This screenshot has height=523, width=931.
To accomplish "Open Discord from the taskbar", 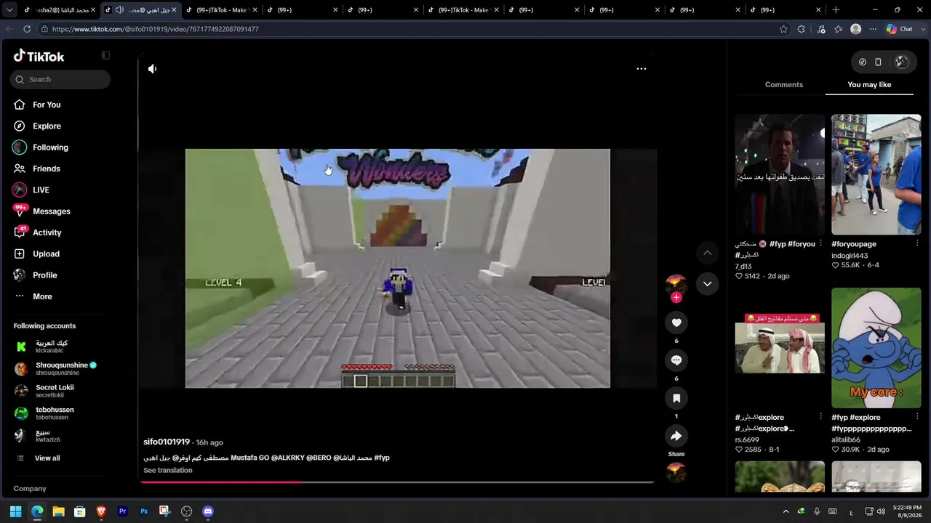I will pos(208,511).
